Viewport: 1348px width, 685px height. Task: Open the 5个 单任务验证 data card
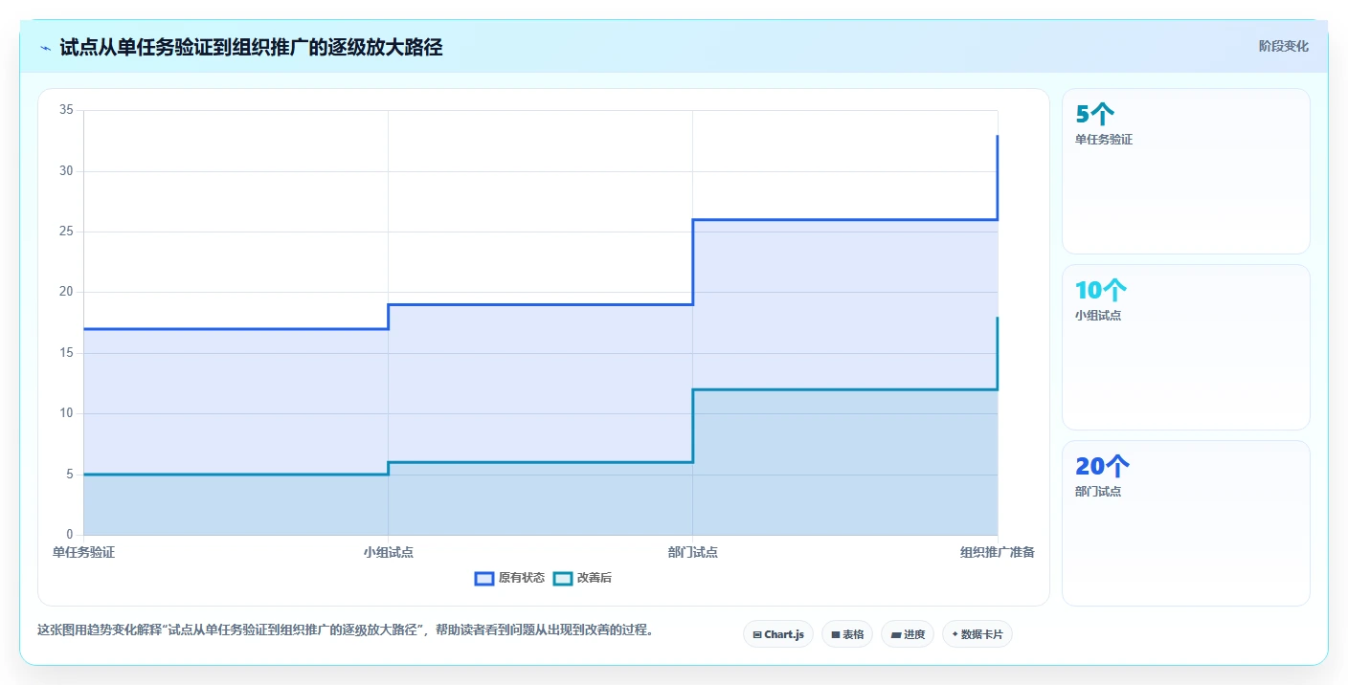click(x=1186, y=171)
